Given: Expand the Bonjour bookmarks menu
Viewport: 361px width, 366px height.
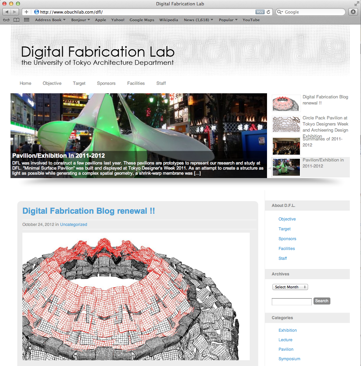Looking at the screenshot, I should click(x=80, y=20).
